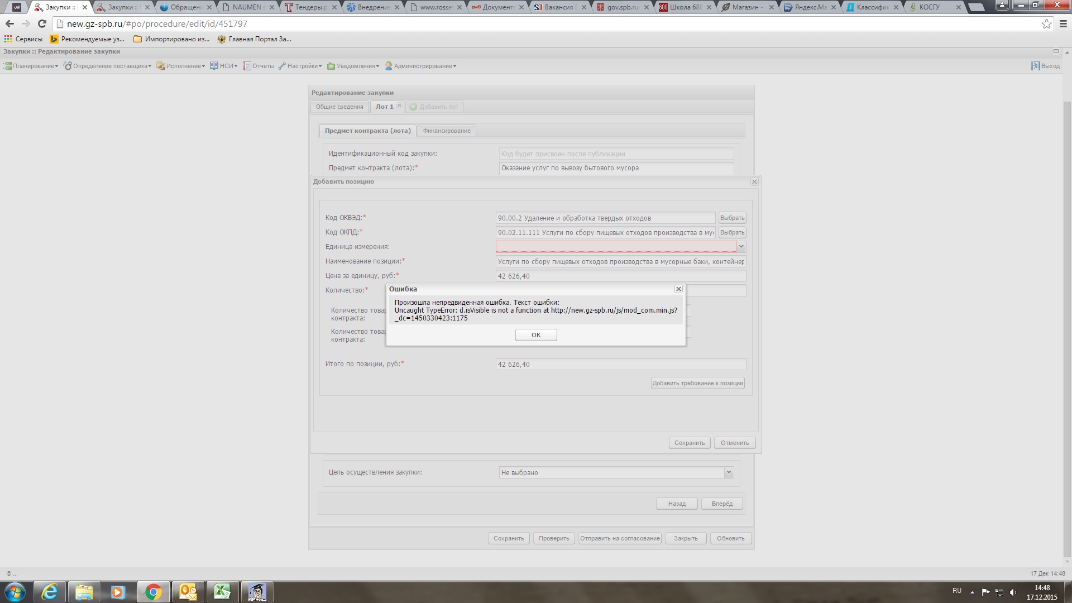Screen dimensions: 1072x603
Task: Open the Администрирование menu
Action: click(x=420, y=66)
